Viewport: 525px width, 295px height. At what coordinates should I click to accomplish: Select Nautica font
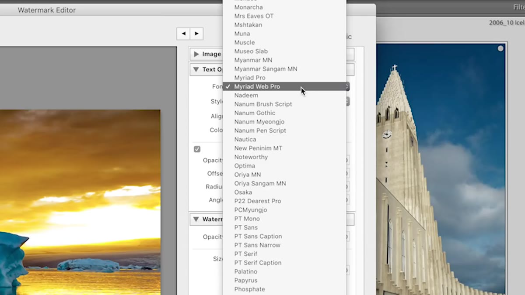(x=284, y=139)
